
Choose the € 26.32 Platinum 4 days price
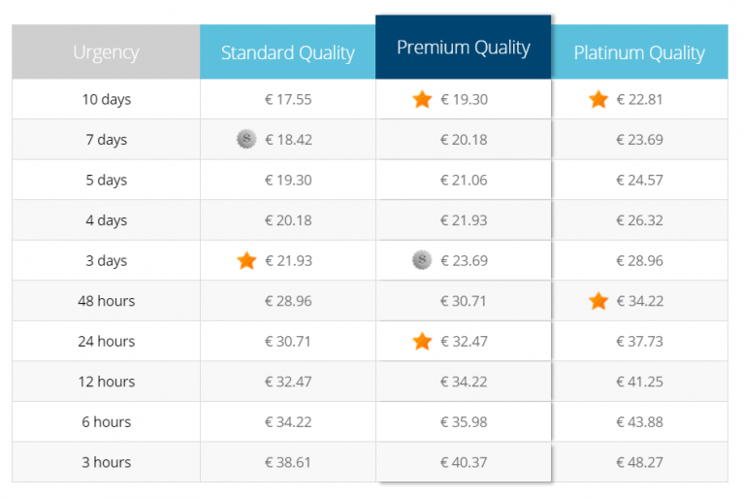(639, 220)
